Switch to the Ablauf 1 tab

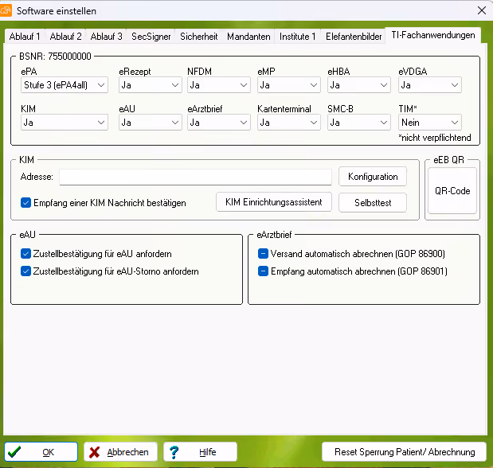[x=25, y=37]
